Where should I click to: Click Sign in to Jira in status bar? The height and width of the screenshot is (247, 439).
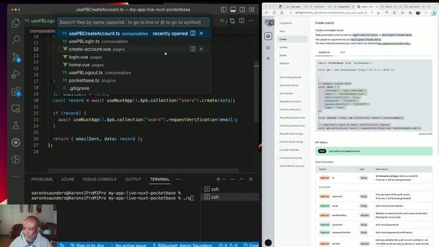[x=87, y=245]
